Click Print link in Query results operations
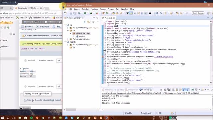Image resolution: width=213 pixels, height=120 pixels. 28,100
